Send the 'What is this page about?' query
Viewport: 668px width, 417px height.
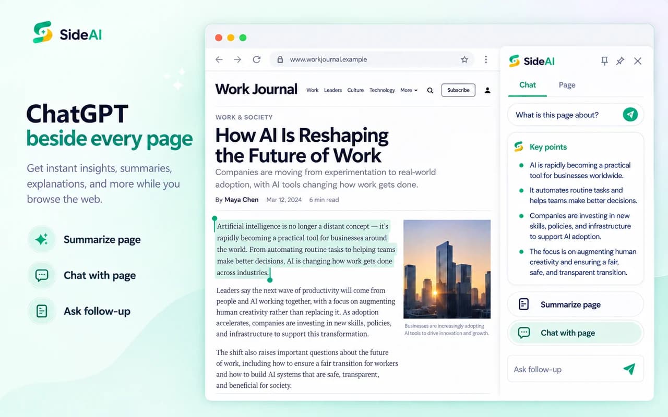630,115
